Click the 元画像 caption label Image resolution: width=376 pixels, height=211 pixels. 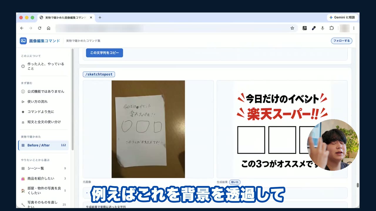tap(87, 182)
